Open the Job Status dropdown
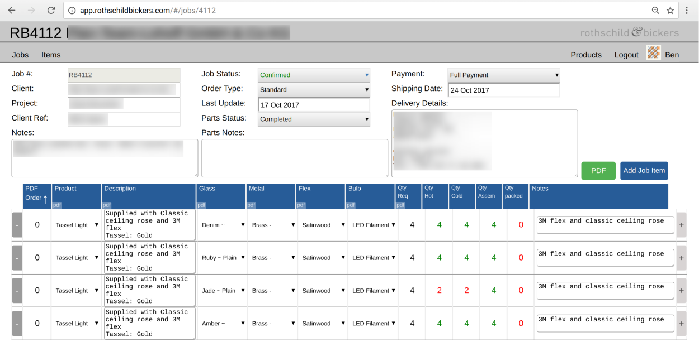The height and width of the screenshot is (356, 699). [x=314, y=75]
